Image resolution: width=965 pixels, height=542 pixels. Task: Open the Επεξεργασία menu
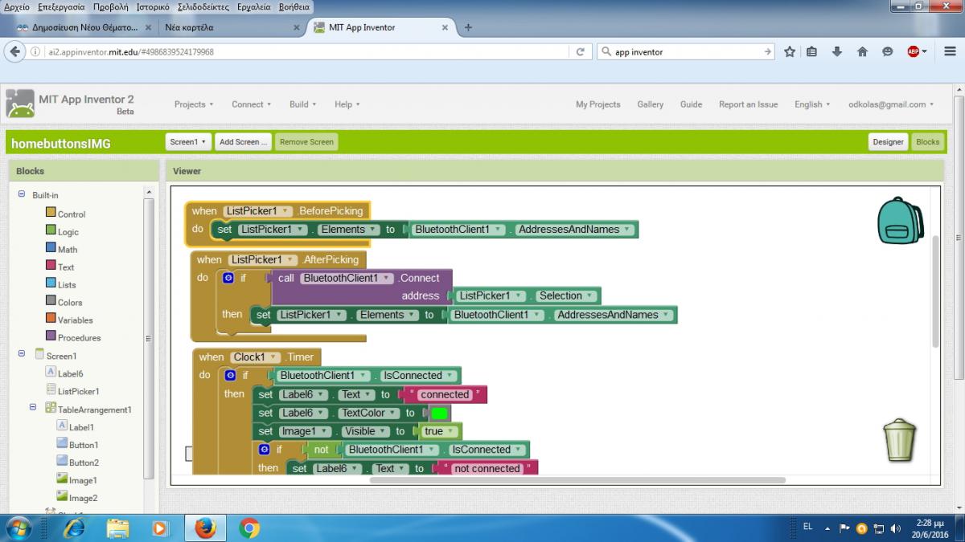click(62, 6)
